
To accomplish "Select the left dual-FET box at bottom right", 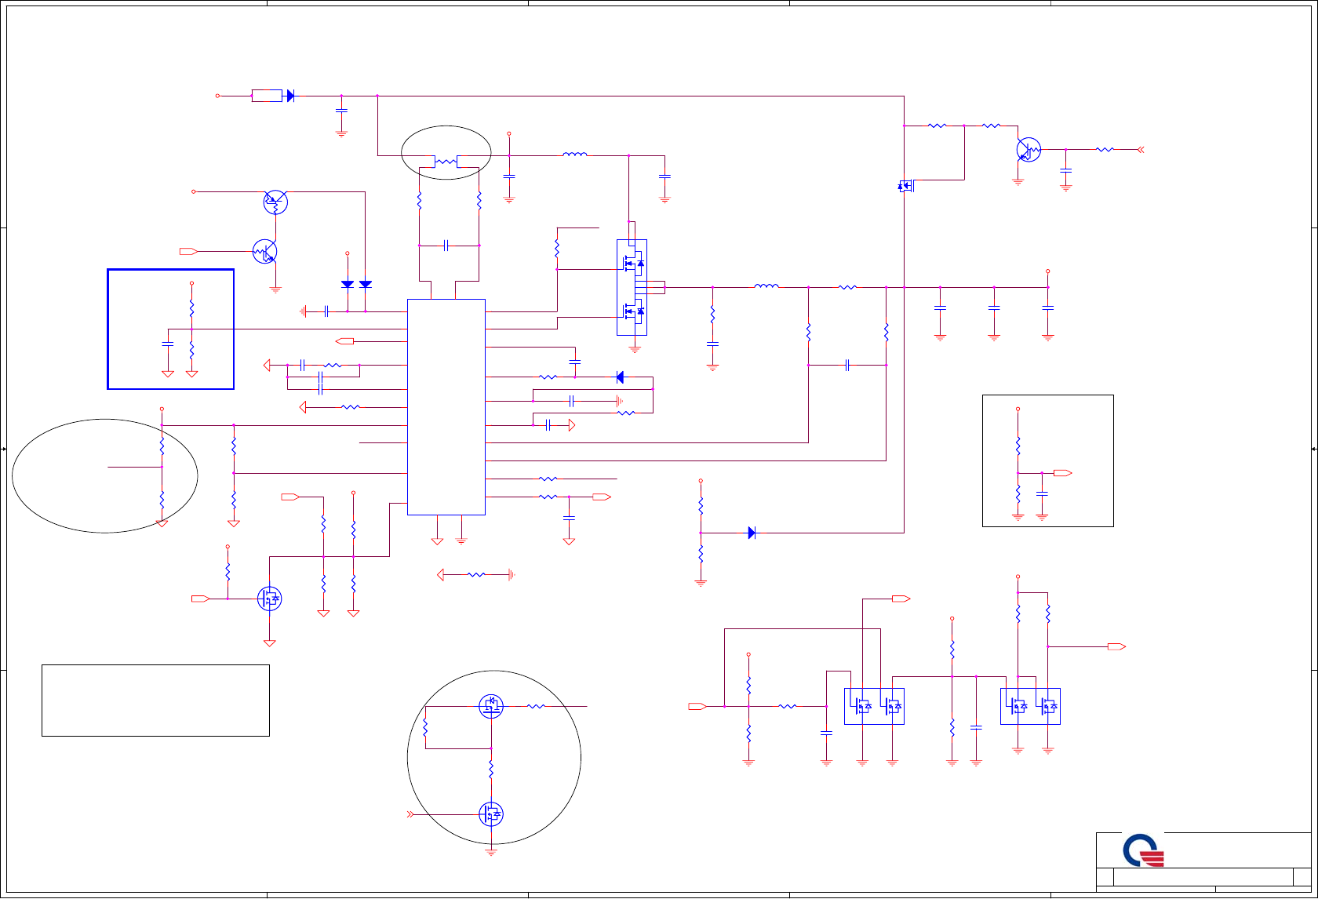I will coord(874,706).
